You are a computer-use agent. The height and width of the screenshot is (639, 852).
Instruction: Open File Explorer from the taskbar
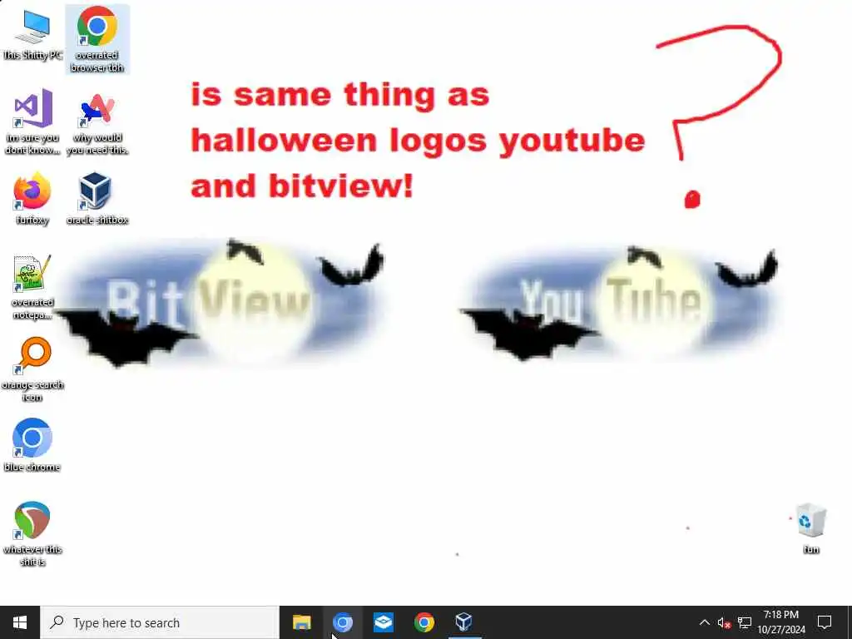pyautogui.click(x=301, y=622)
